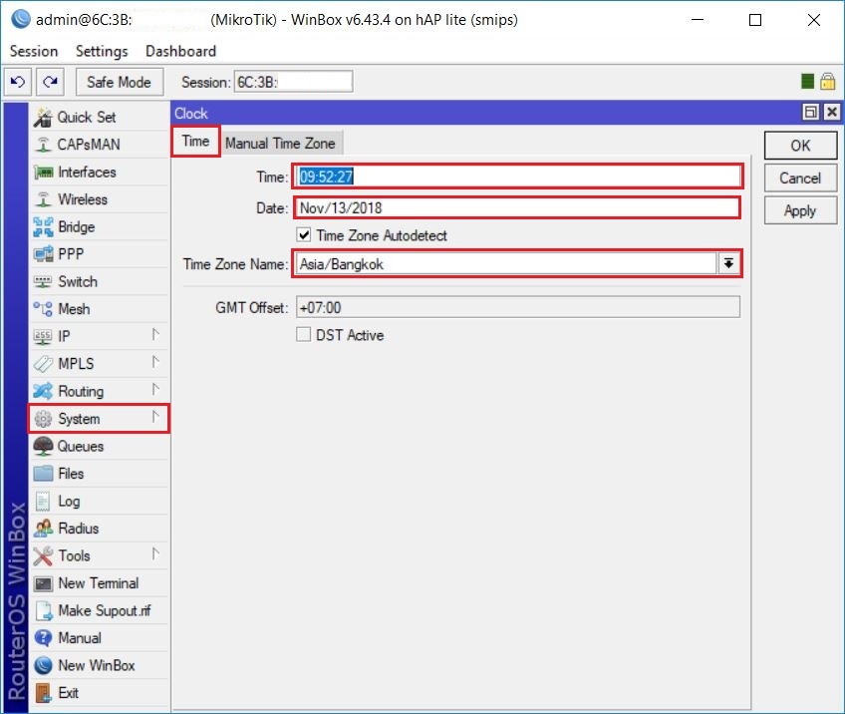
Task: Open the Manual help icon
Action: tap(43, 638)
